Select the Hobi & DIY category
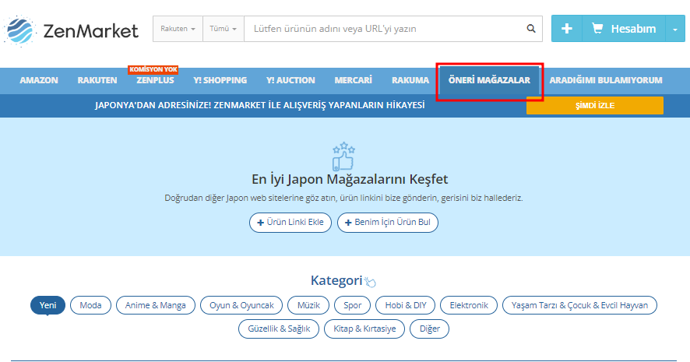690x362 pixels. pyautogui.click(x=405, y=305)
